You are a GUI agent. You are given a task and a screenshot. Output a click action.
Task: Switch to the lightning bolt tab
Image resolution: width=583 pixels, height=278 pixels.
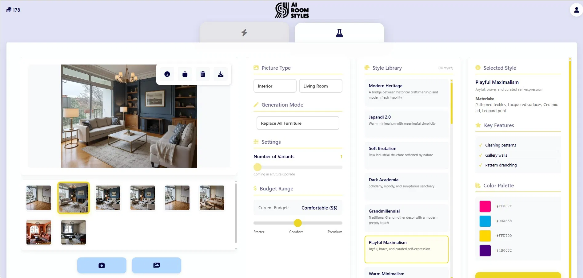point(244,33)
